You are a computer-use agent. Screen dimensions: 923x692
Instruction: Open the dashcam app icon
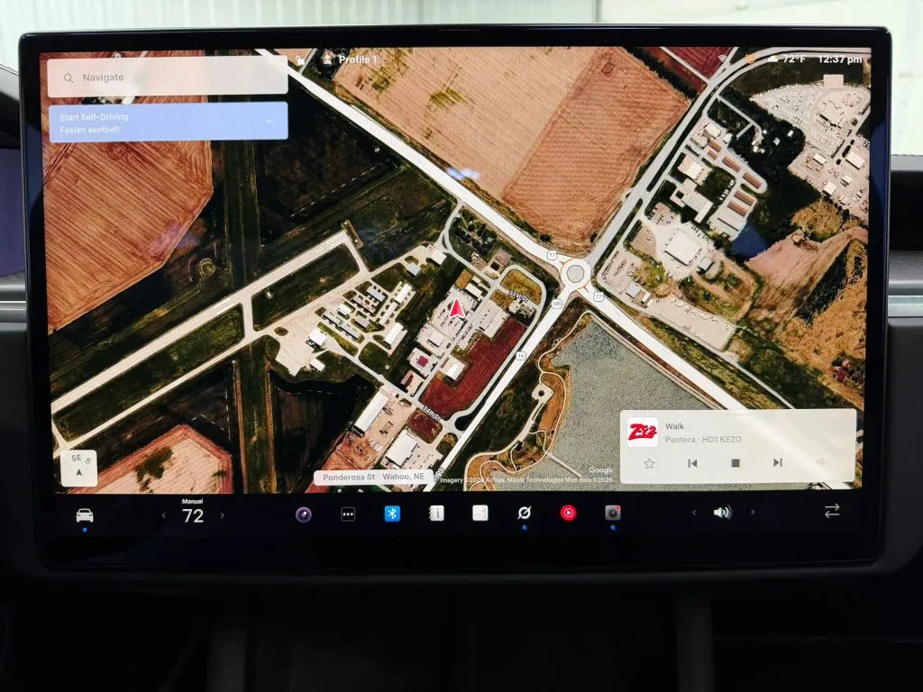(x=613, y=513)
